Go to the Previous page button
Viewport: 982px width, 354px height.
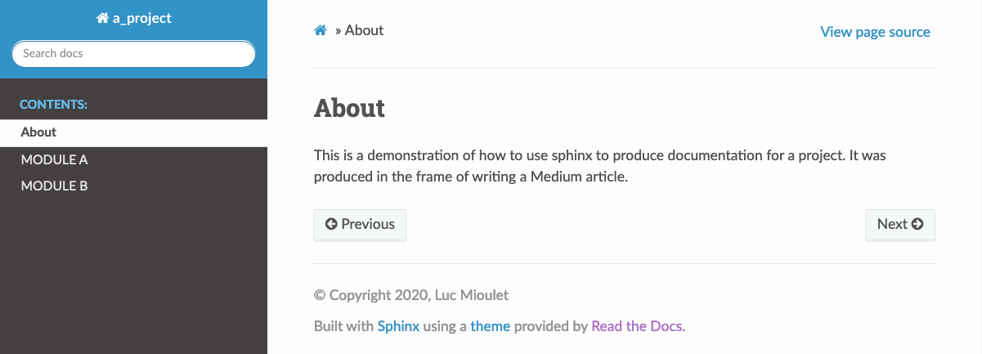pos(360,225)
